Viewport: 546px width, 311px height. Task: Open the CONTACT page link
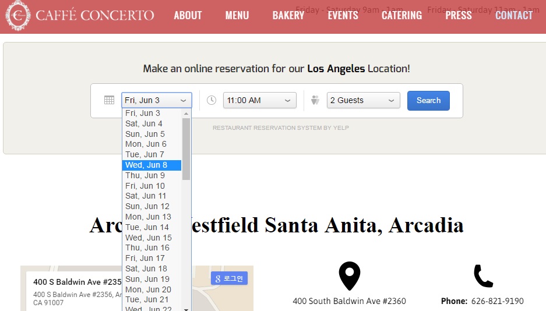[513, 16]
